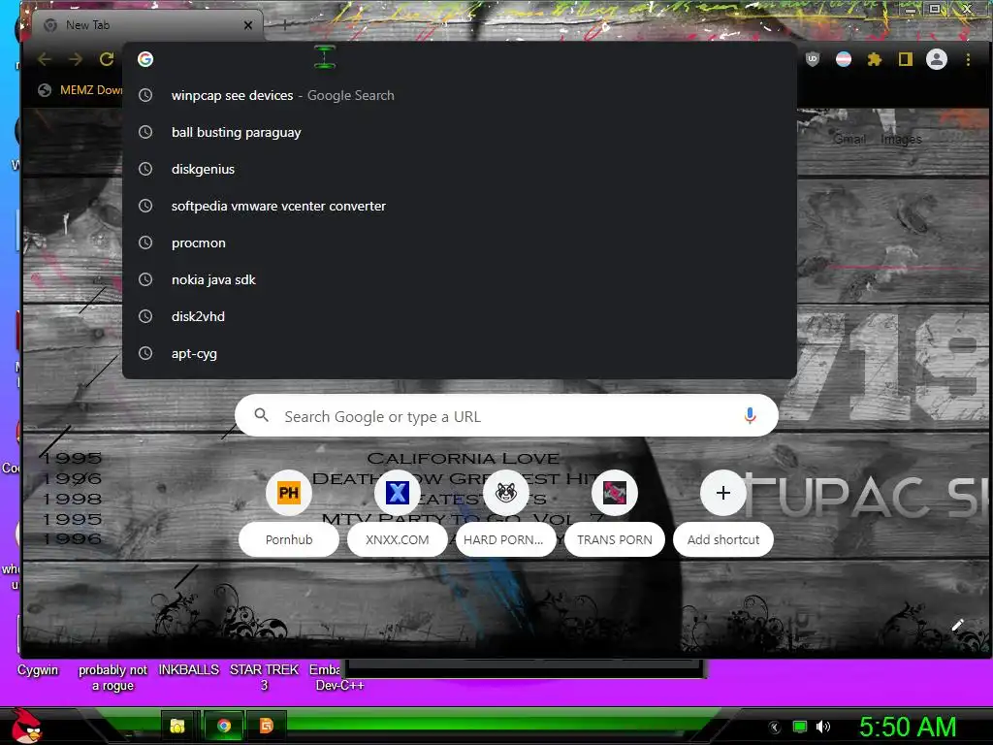Select 'softpedia vmware vcenter converter' suggestion
The image size is (993, 745).
459,206
